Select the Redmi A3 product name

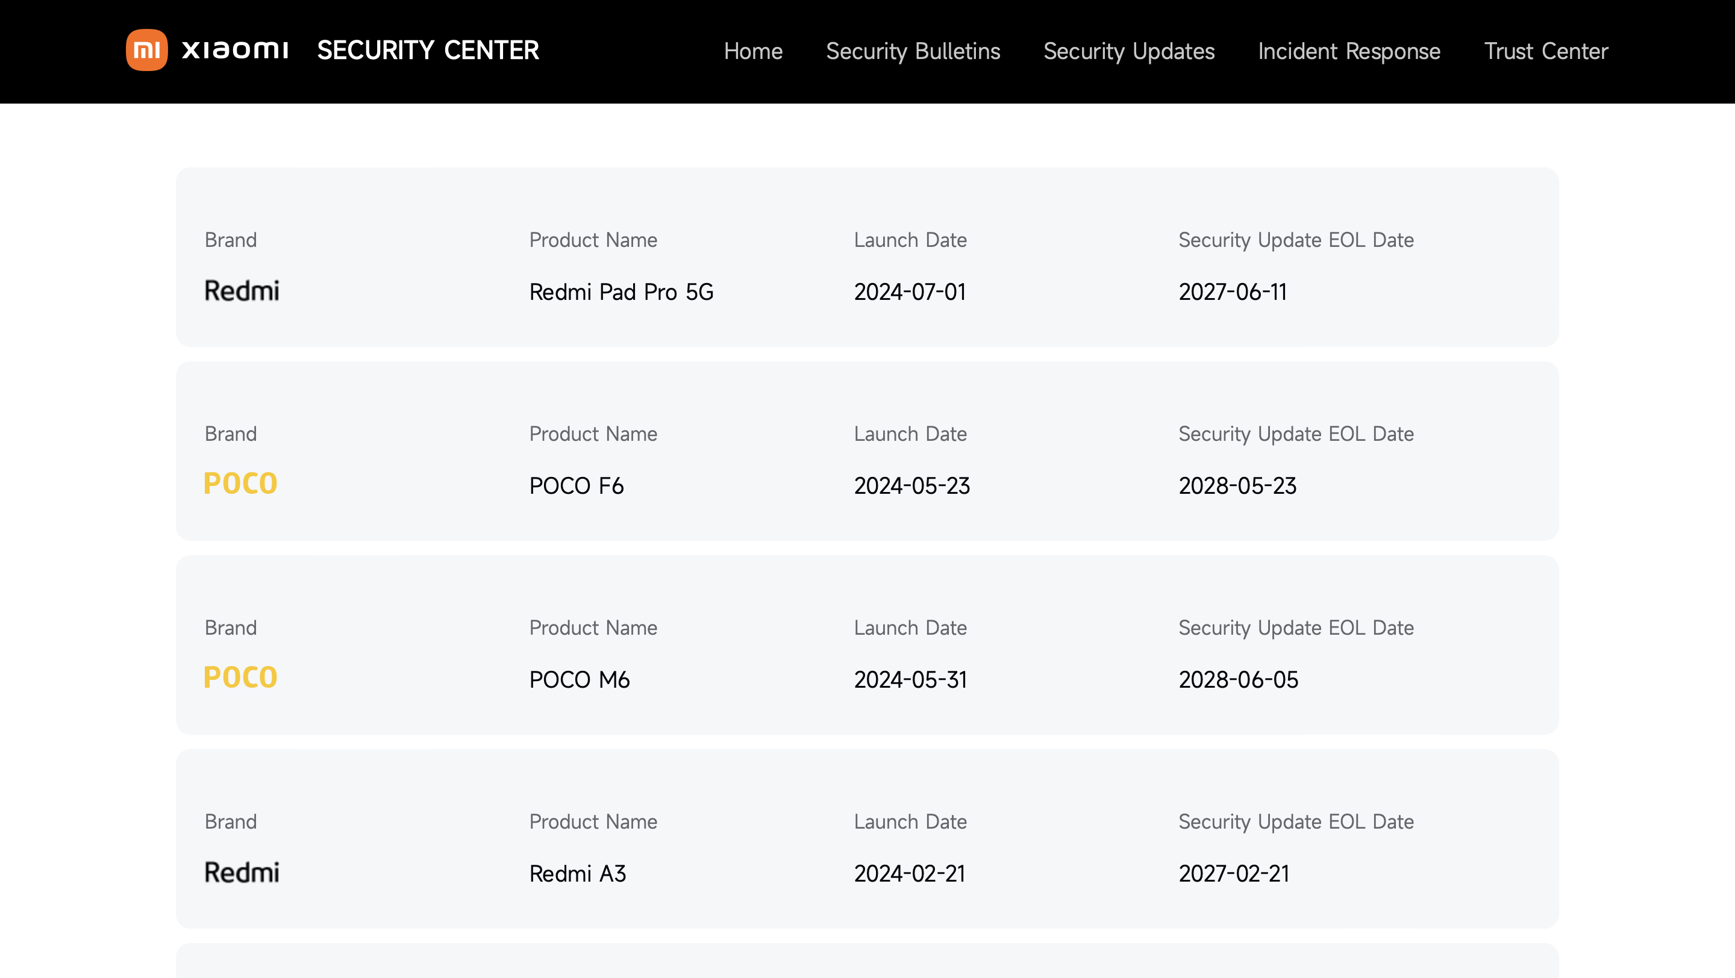(578, 874)
